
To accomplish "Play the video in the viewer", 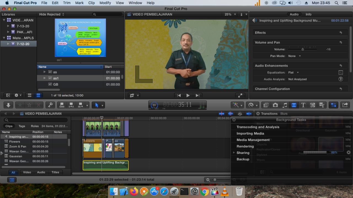I will click(x=188, y=96).
